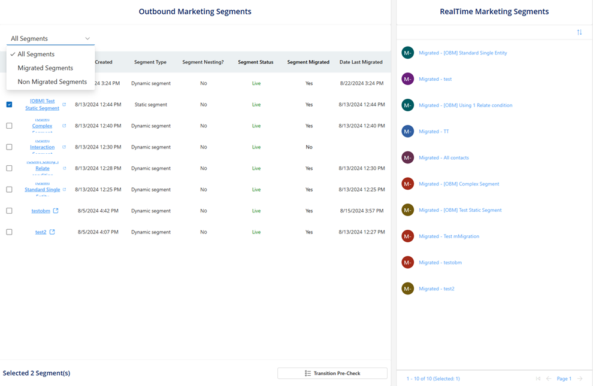
Task: Click the previous page arrow icon
Action: tap(549, 378)
